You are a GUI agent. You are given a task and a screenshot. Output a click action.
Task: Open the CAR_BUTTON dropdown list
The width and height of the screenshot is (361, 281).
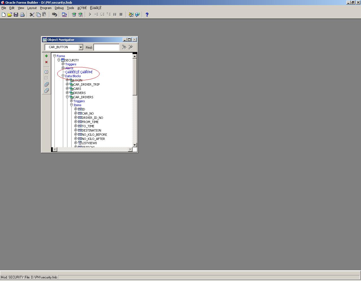(81, 47)
